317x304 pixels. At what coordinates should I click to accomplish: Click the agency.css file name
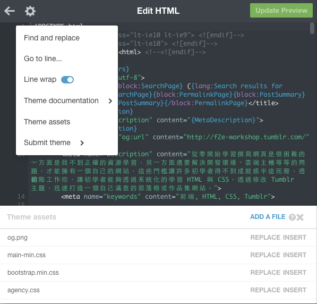[x=23, y=290]
